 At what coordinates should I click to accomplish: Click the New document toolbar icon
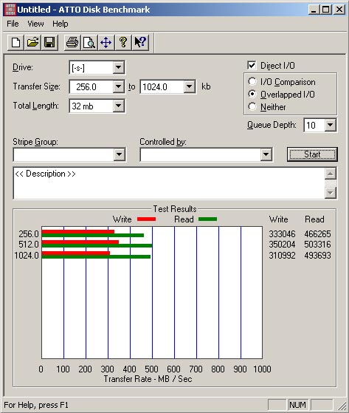(15, 42)
